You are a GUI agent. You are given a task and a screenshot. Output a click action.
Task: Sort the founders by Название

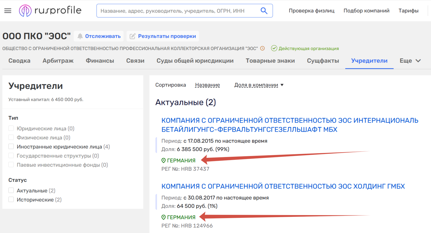pos(207,85)
